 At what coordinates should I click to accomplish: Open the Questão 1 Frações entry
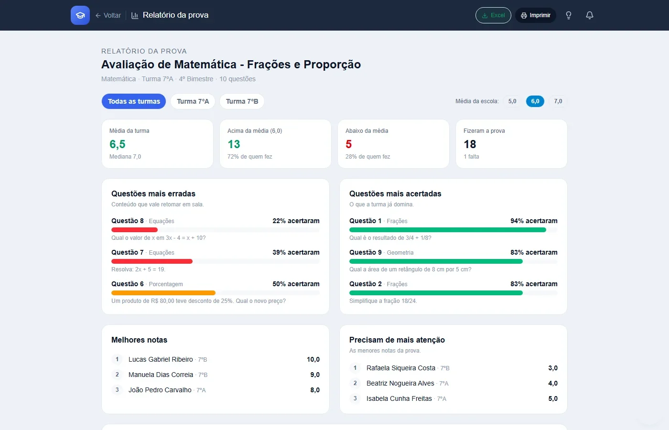tap(378, 221)
